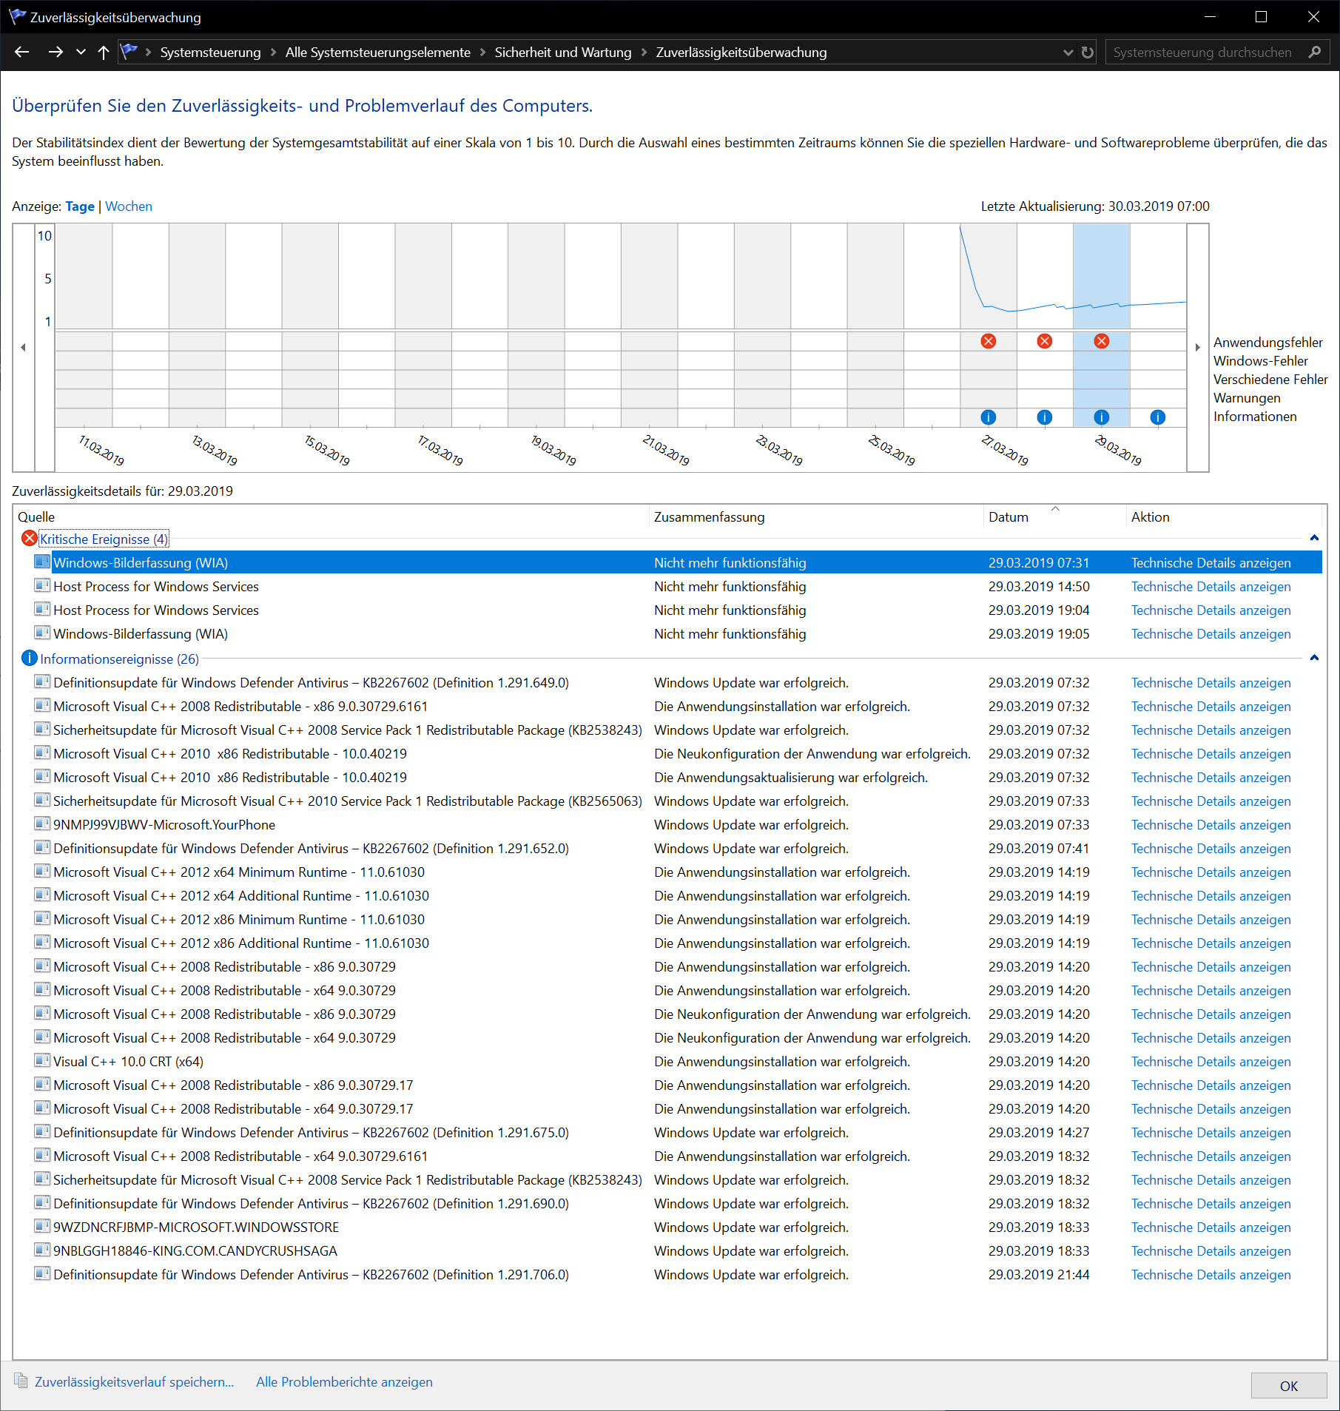Open technical details for Host Process 14:50
Image resolution: width=1340 pixels, height=1411 pixels.
(x=1211, y=587)
